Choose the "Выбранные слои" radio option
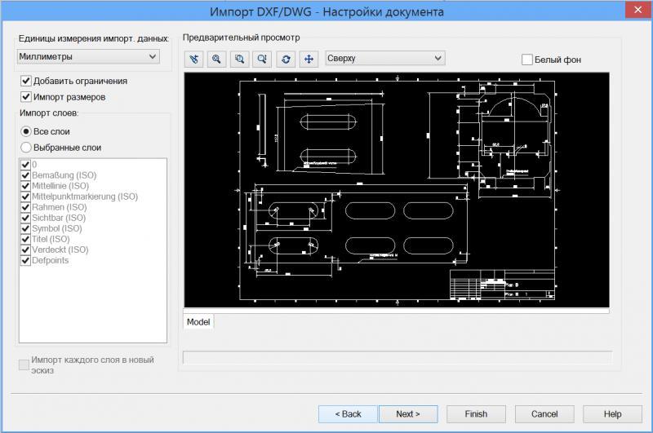Screen dimensions: 653x433 pos(26,148)
